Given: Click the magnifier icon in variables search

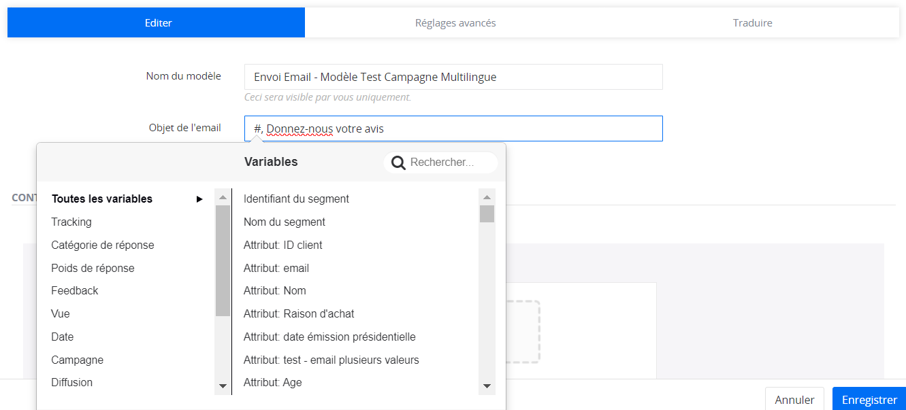Looking at the screenshot, I should point(399,163).
